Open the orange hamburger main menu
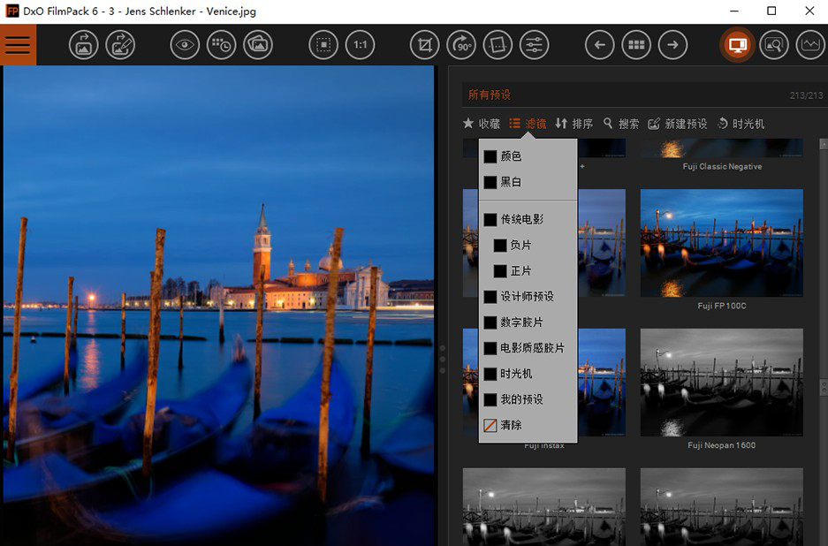 click(x=18, y=45)
